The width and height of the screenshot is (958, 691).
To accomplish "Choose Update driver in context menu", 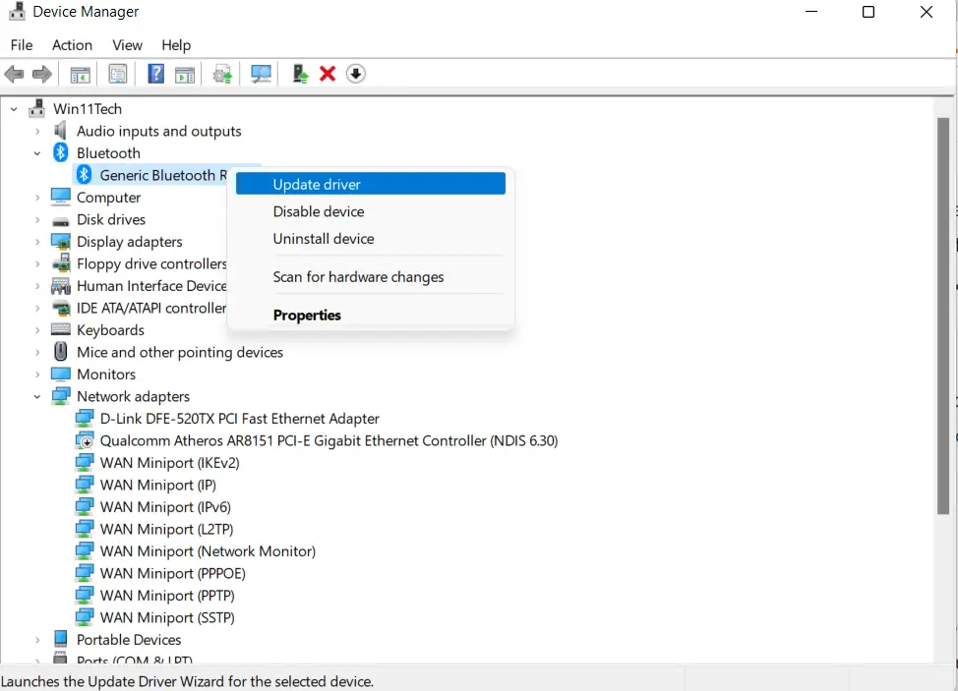I will coord(370,184).
